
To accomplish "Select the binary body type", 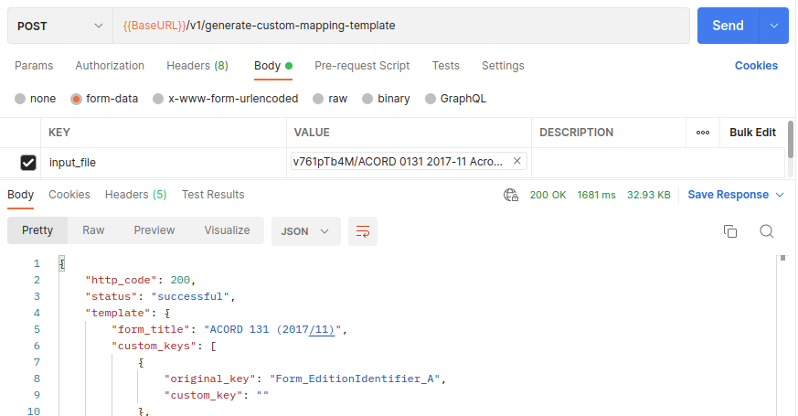I will (367, 99).
